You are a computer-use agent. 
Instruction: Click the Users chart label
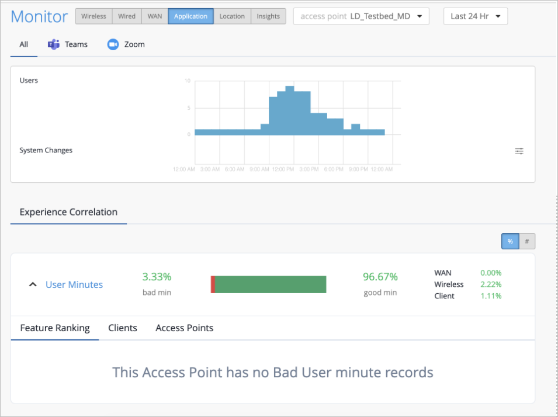click(29, 81)
